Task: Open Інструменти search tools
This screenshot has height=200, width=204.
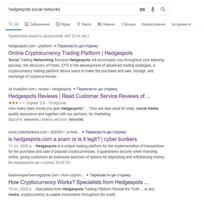Action: pyautogui.click(x=181, y=24)
